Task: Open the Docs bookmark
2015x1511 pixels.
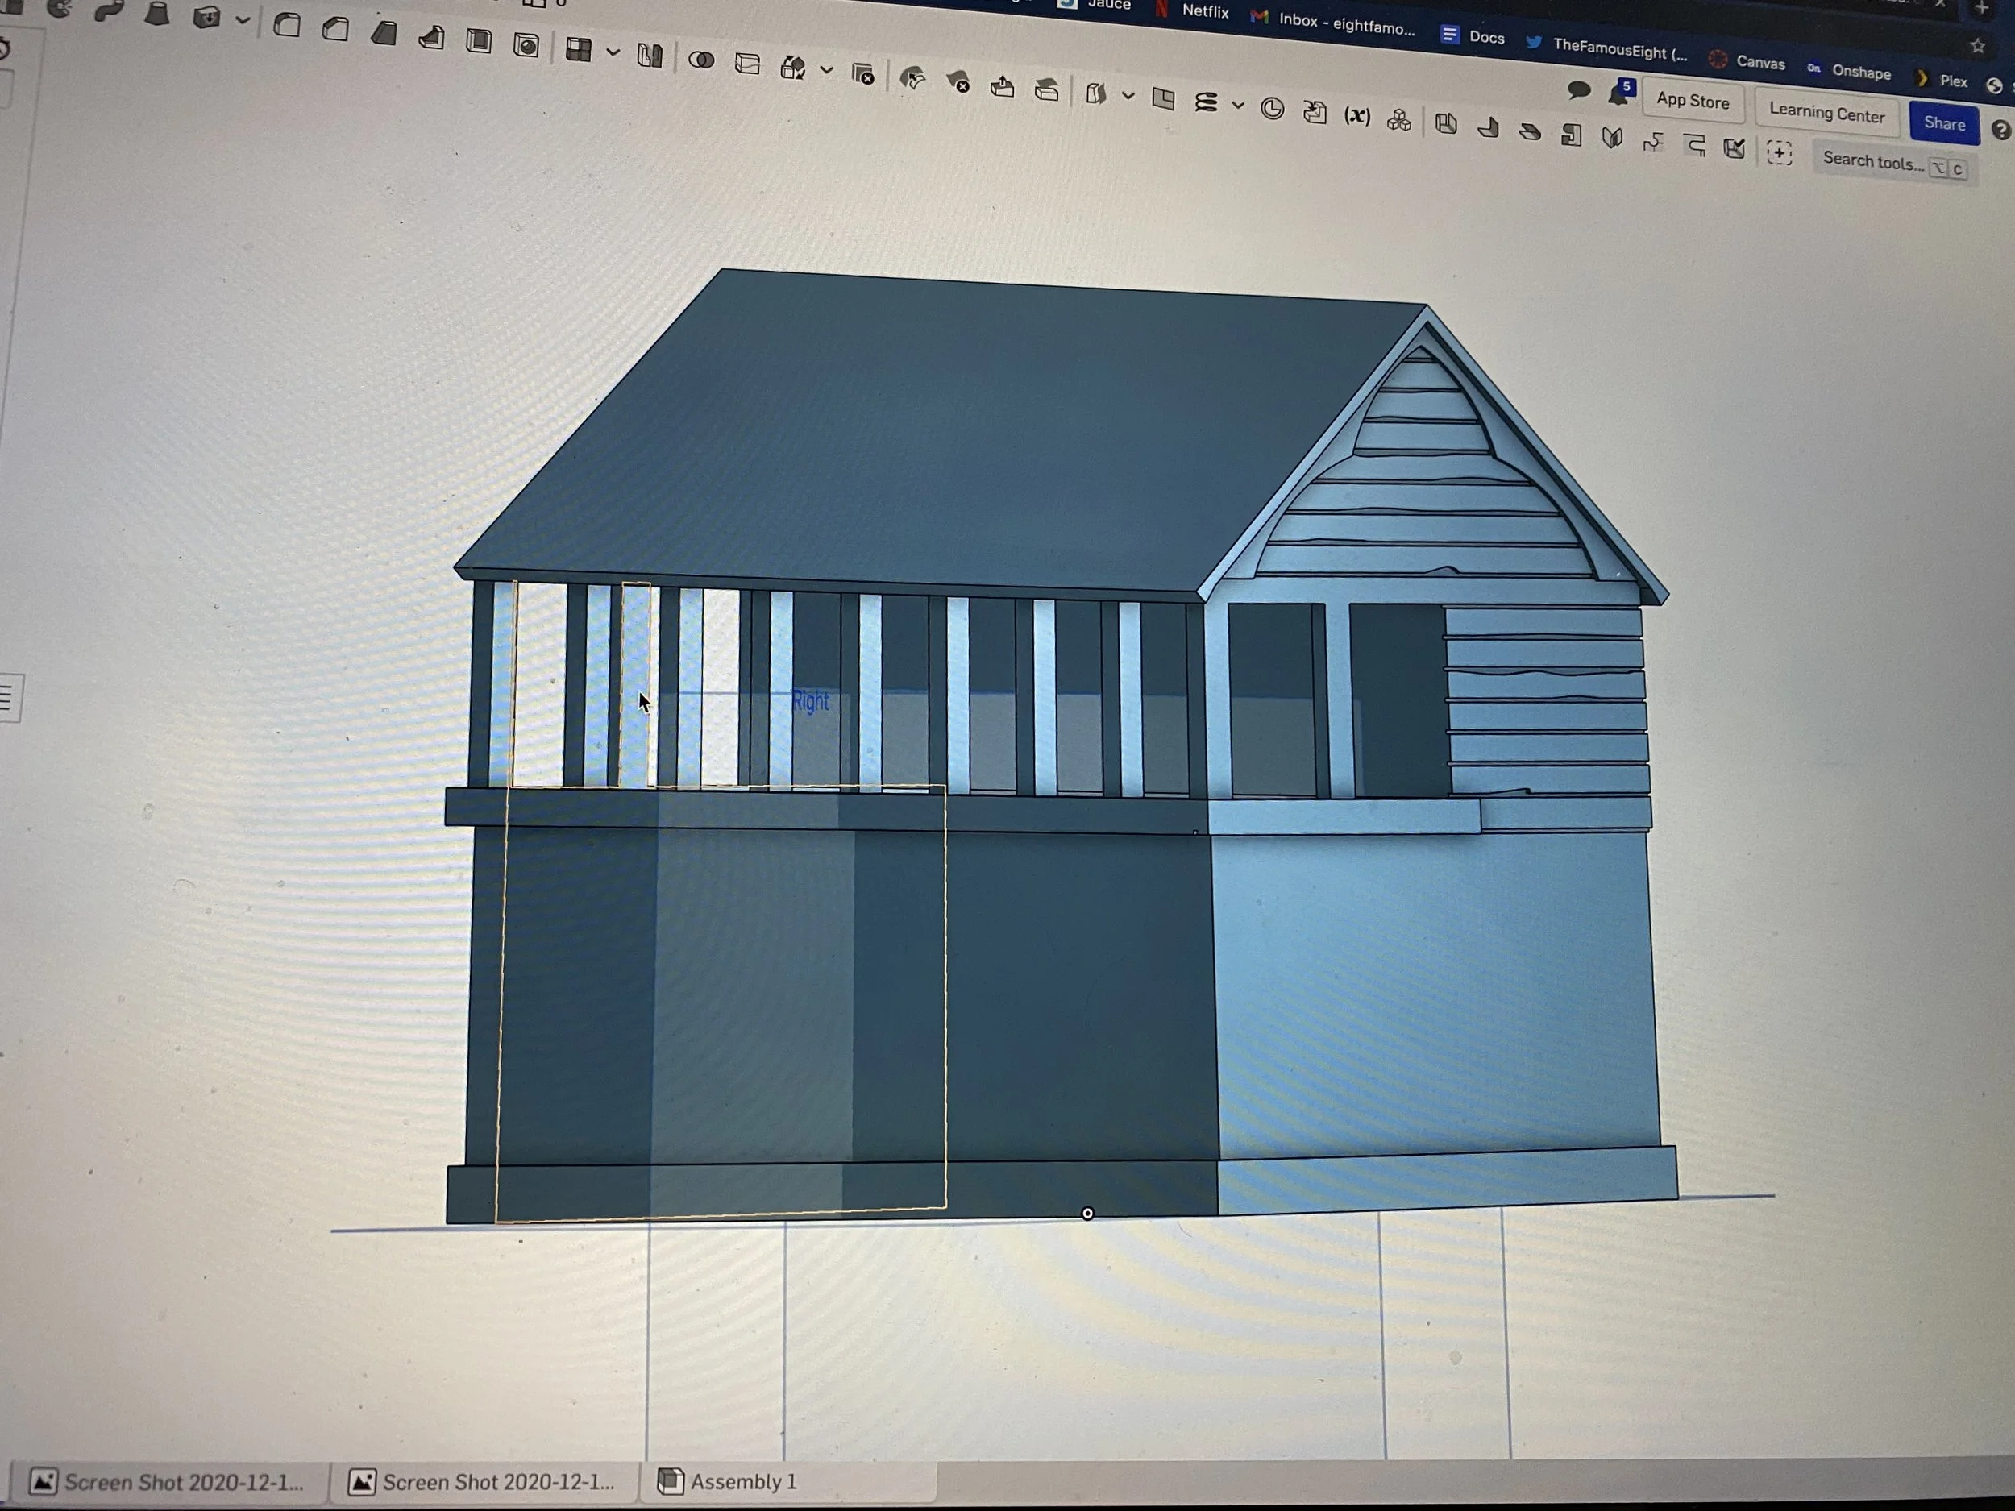Action: 1472,36
